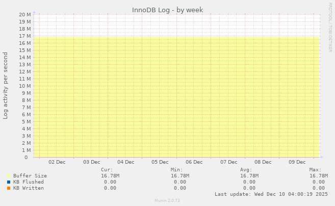
Task: Click the '04 Dec' date label
Action: tap(125, 162)
